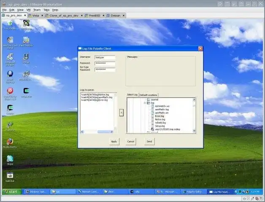Click the Windows XP start button
265x202 pixels.
click(x=12, y=192)
